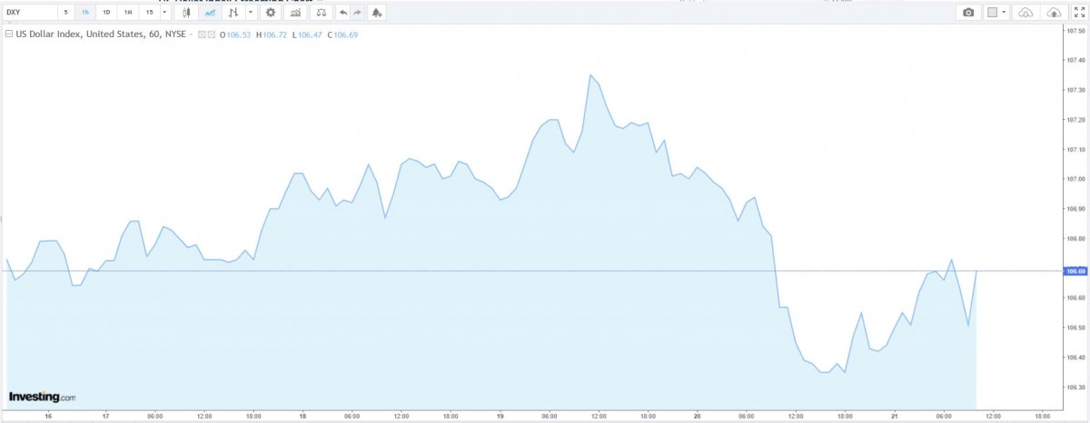Switch chart to candlestick style
The width and height of the screenshot is (1090, 423).
pyautogui.click(x=187, y=13)
